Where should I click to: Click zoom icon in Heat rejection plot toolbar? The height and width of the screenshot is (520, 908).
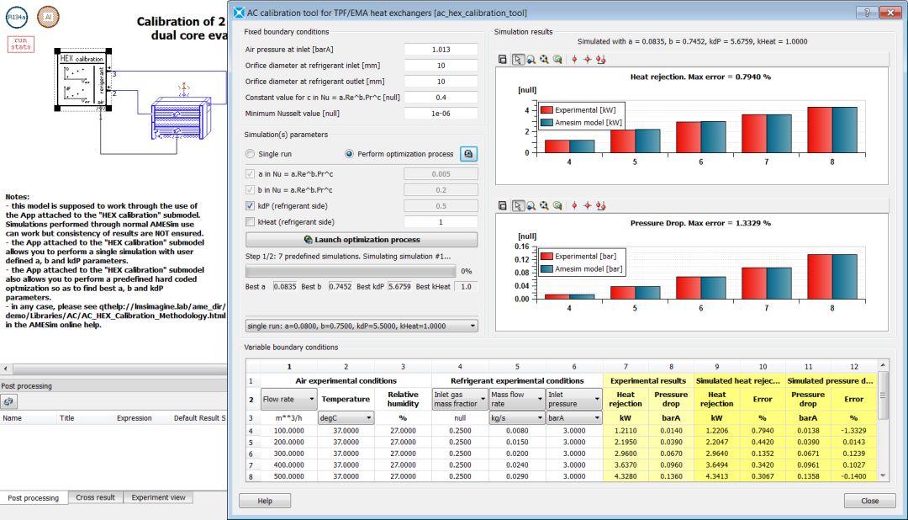tap(531, 60)
